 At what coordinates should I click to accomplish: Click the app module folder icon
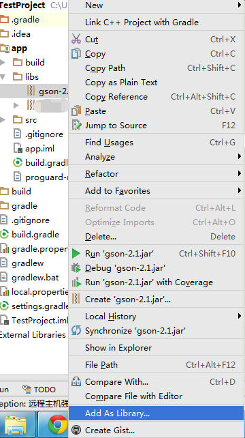[5, 48]
